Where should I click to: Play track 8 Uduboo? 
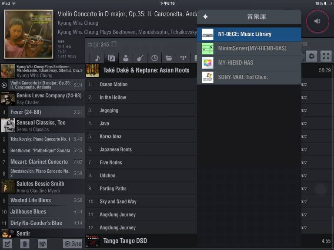point(141,176)
